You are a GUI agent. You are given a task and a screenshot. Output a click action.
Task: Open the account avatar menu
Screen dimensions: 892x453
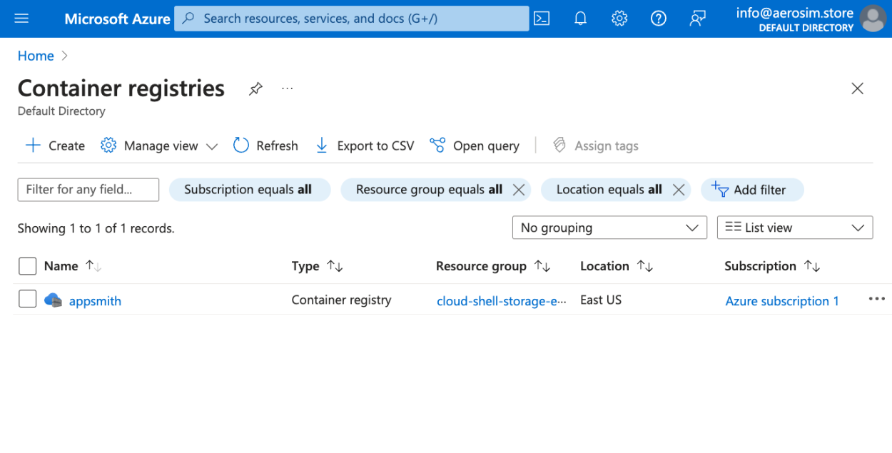(x=872, y=19)
